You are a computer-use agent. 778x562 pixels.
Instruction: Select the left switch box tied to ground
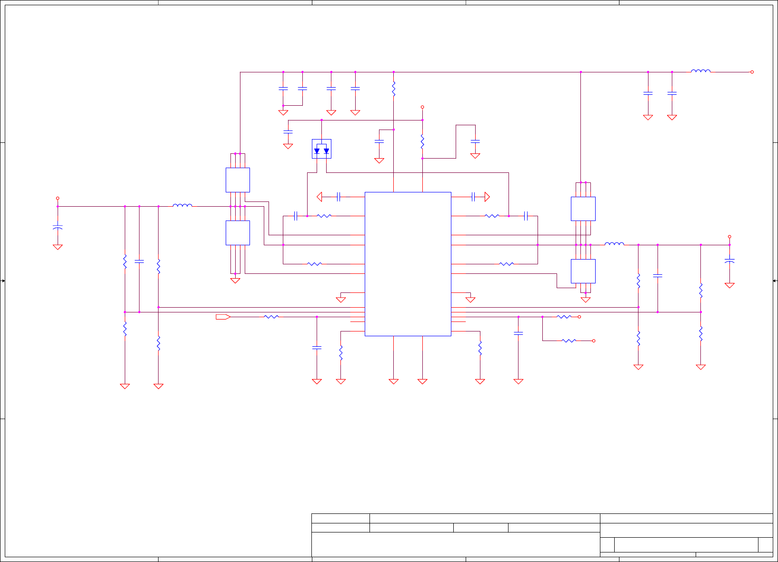coord(238,233)
